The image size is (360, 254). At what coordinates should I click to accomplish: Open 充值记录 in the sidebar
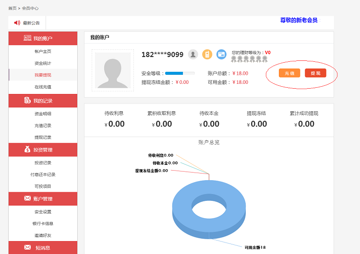(43, 126)
